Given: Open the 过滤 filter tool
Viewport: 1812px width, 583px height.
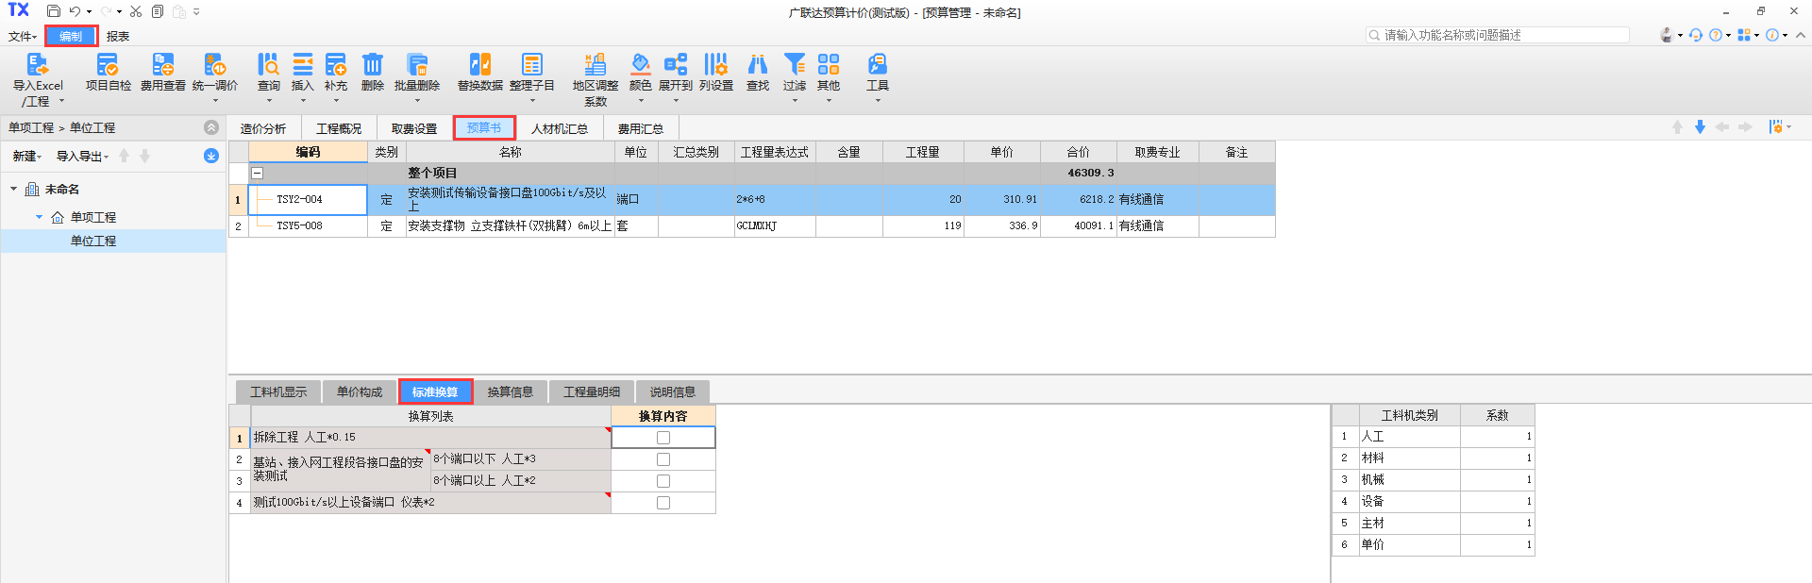Looking at the screenshot, I should pos(795,66).
